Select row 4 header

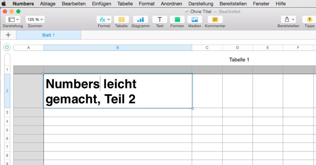point(7,121)
